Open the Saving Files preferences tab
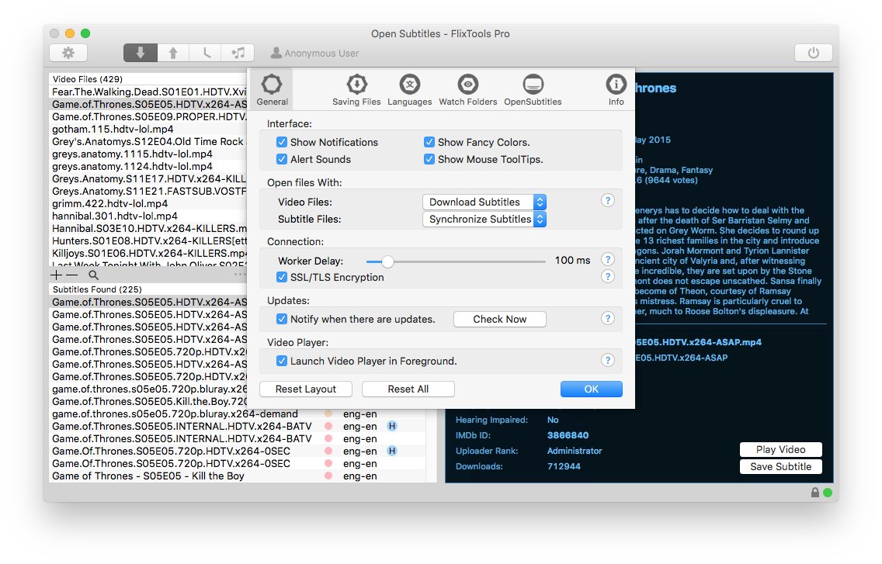The image size is (882, 564). (x=356, y=90)
